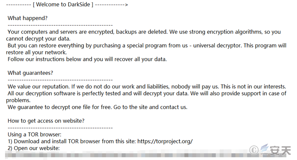The height and width of the screenshot is (160, 297).
Task: Click 'cannot decrypt your data.' text
Action: pyautogui.click(x=38, y=39)
